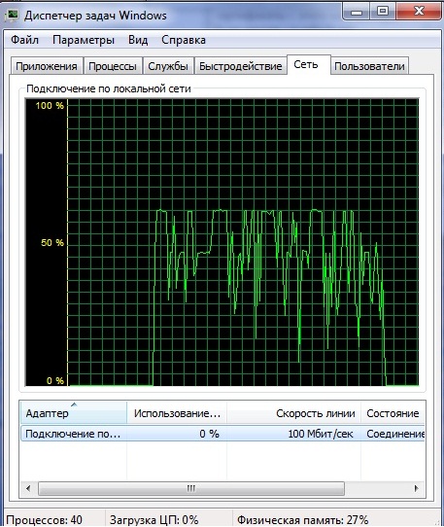
Task: Open the Файл menu
Action: (x=24, y=40)
